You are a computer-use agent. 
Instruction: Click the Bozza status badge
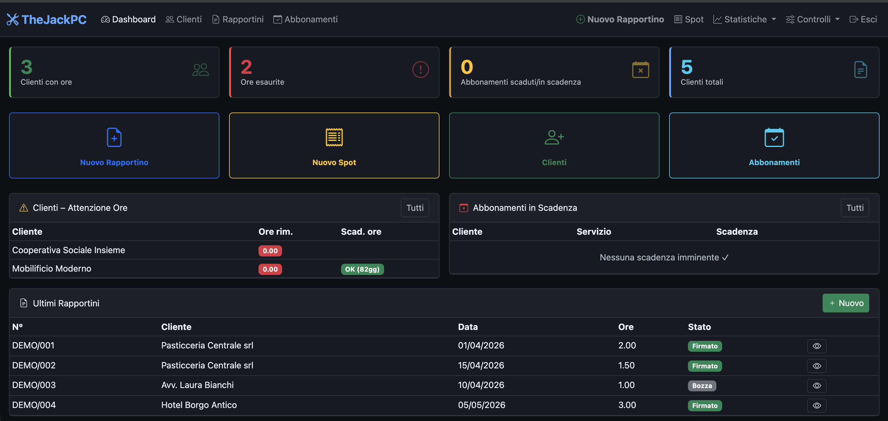[702, 386]
